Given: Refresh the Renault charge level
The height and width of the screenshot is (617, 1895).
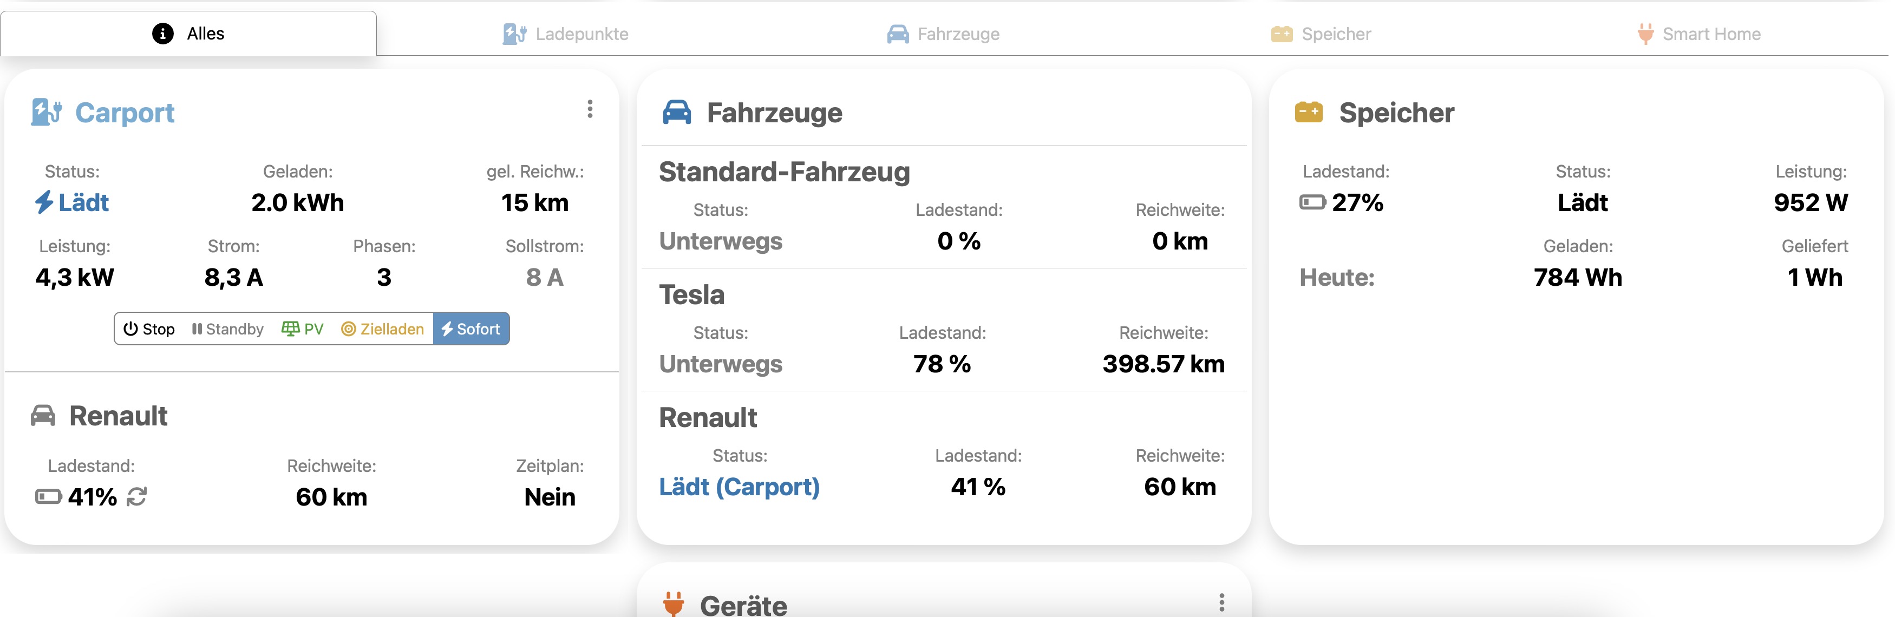Looking at the screenshot, I should (x=137, y=497).
